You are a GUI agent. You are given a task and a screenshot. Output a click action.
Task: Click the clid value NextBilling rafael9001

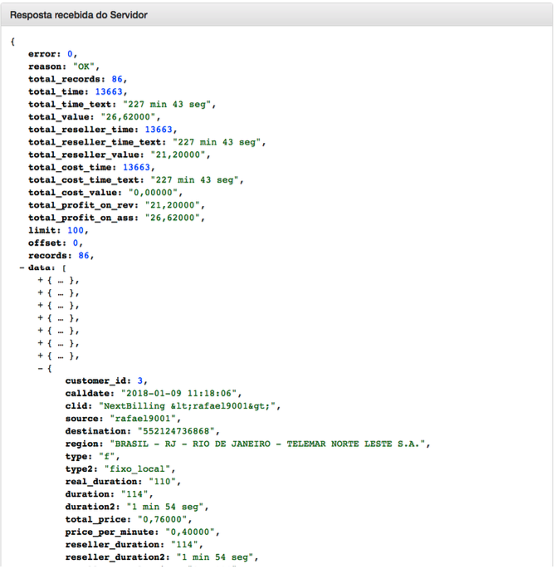pyautogui.click(x=187, y=406)
